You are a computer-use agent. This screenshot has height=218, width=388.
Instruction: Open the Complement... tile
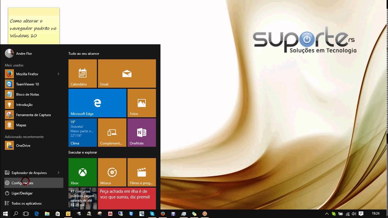coord(112,132)
